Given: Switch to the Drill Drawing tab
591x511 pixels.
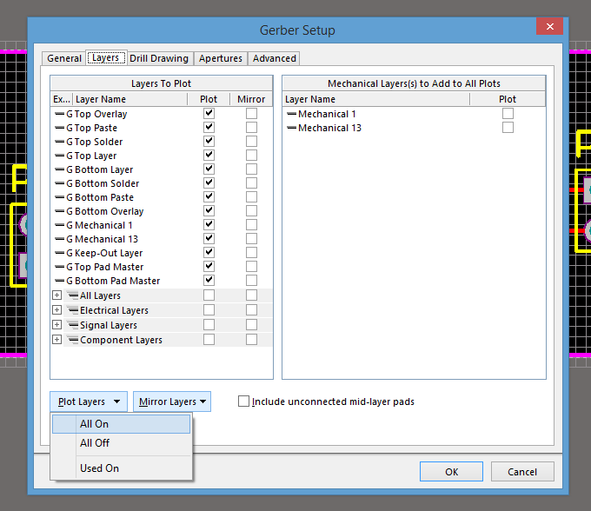Looking at the screenshot, I should tap(159, 58).
